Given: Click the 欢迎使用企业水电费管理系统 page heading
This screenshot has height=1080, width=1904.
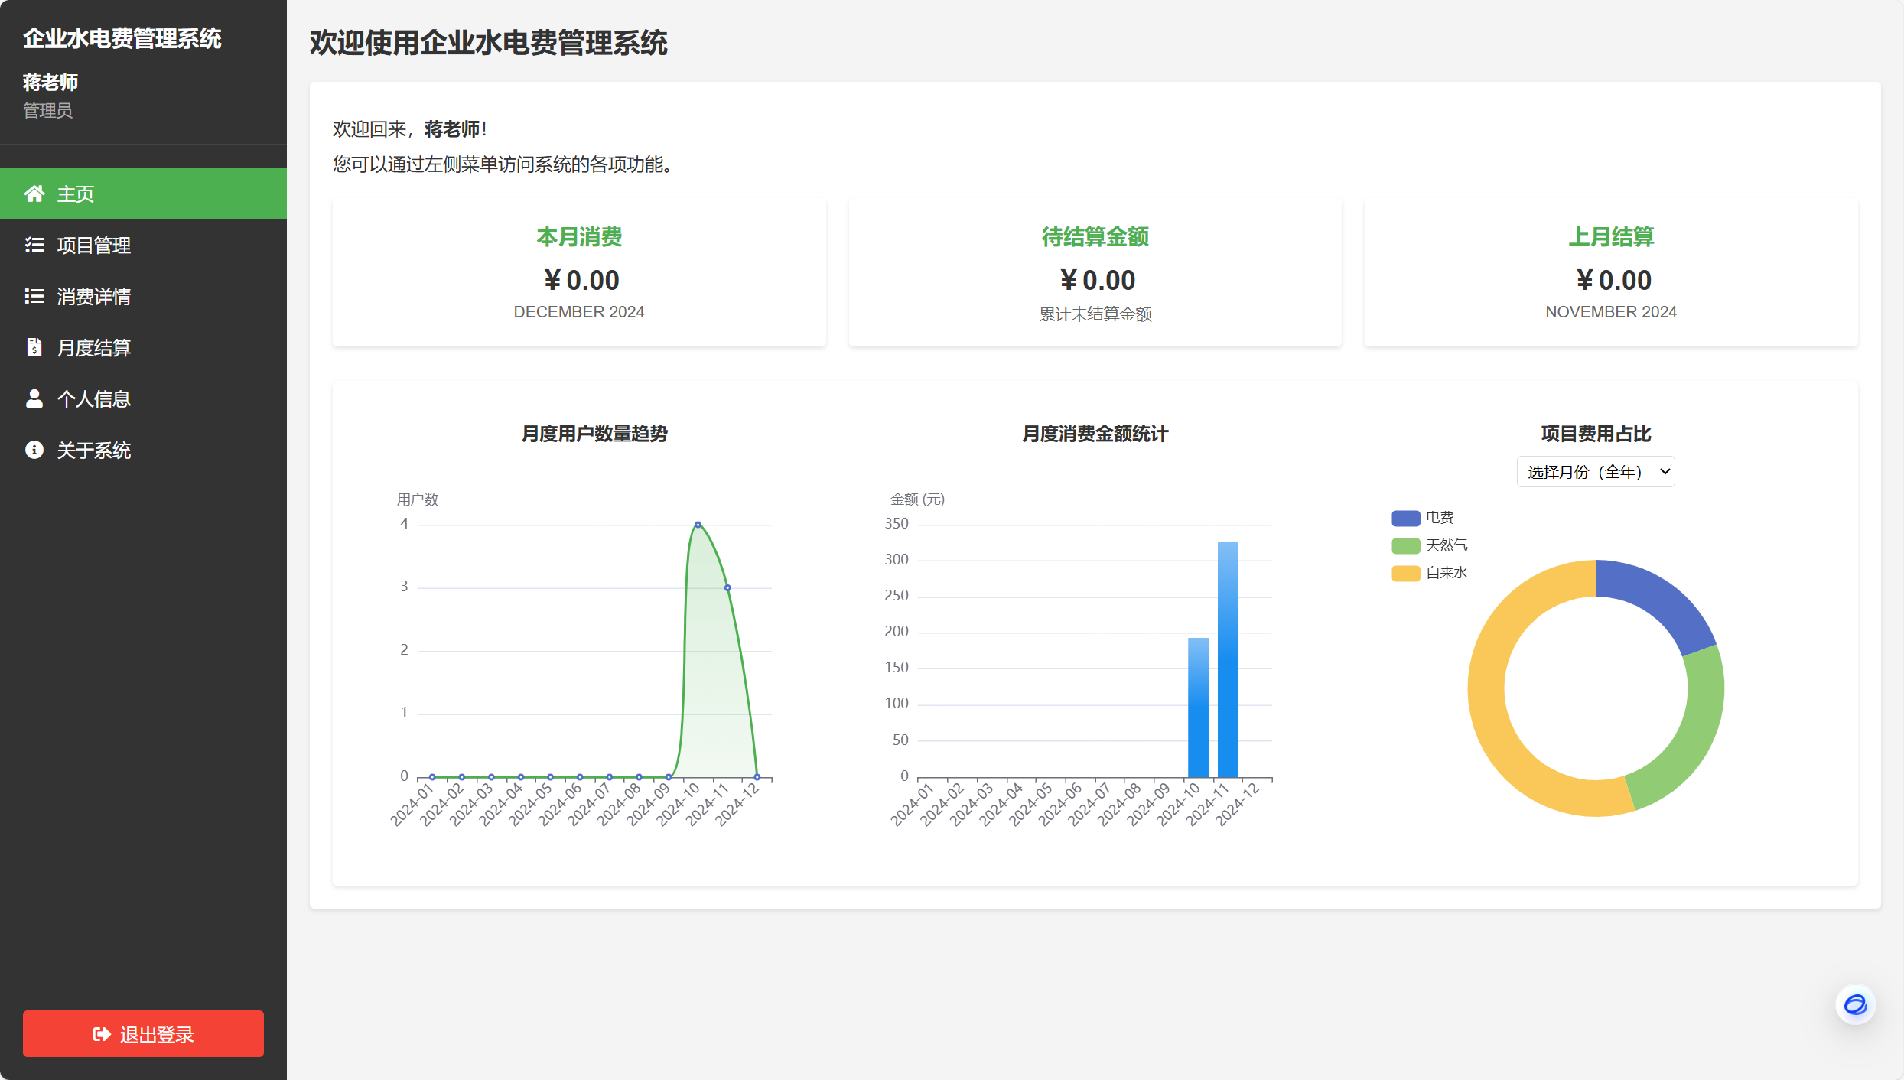Looking at the screenshot, I should [488, 43].
